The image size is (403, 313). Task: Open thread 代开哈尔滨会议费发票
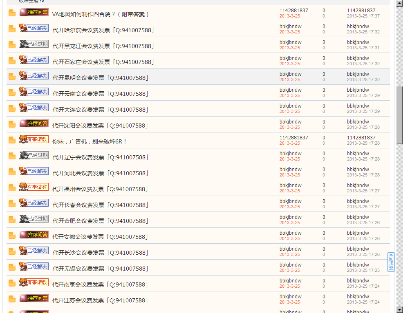[103, 30]
